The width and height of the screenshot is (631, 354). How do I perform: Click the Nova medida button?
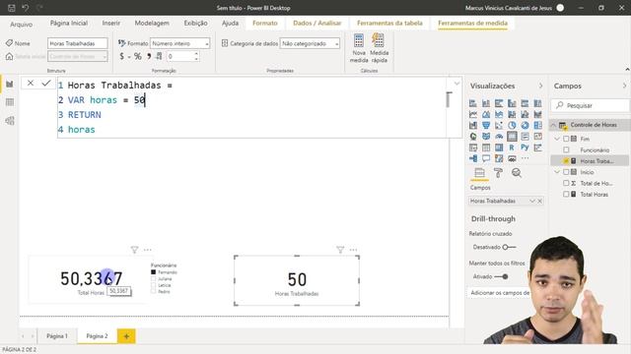click(359, 48)
